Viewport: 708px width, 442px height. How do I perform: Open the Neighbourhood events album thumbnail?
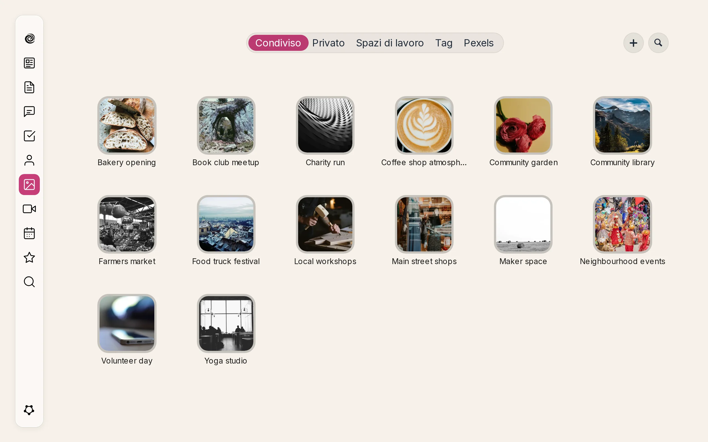(x=622, y=224)
